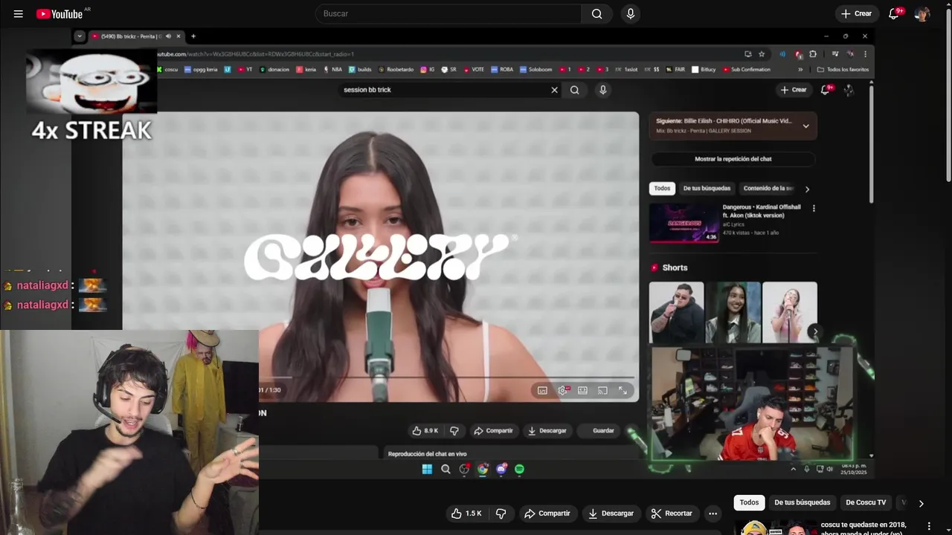Open options menu for Dangerous video
Screen dimensions: 952x535
point(814,208)
